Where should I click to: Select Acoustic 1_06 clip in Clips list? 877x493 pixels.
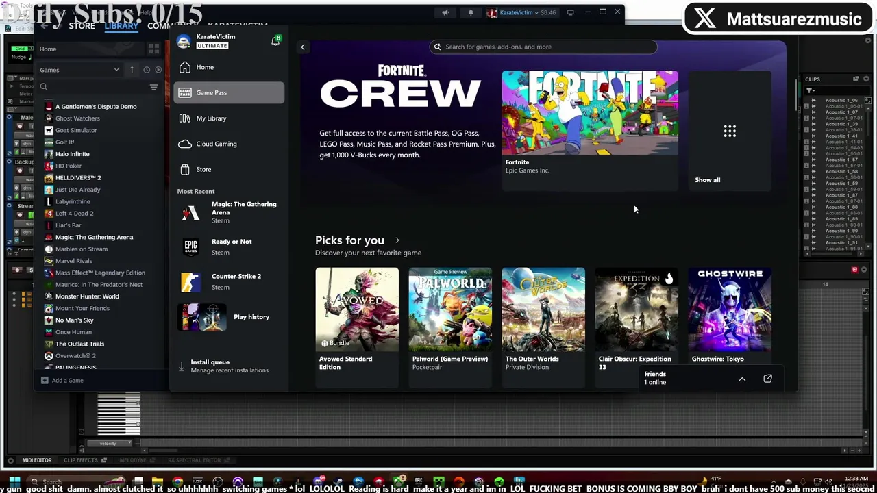click(x=841, y=100)
